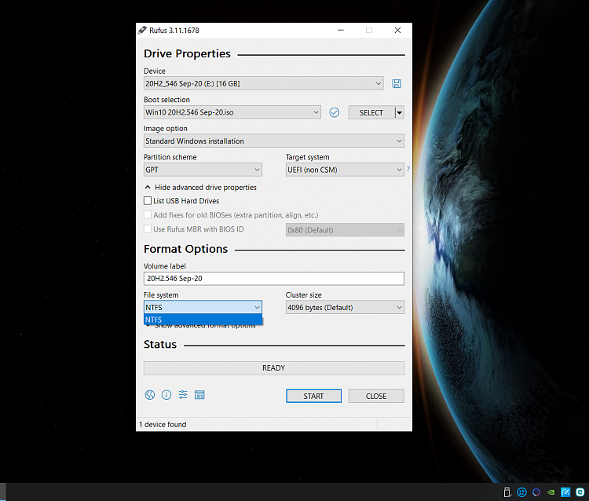Open the Cluster size dropdown
The image size is (589, 501).
pos(345,307)
